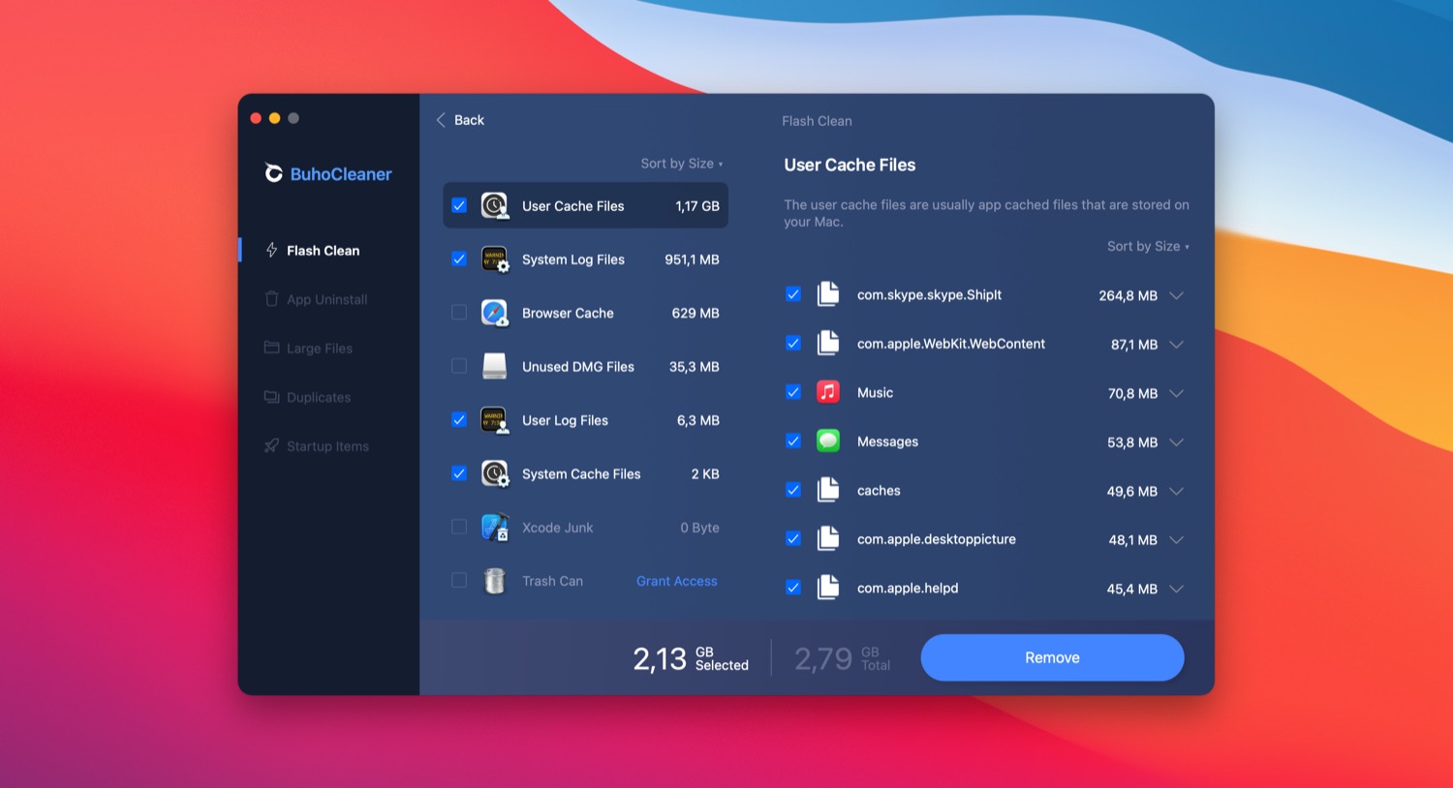
Task: Click the Duplicates sidebar icon
Action: [x=271, y=397]
